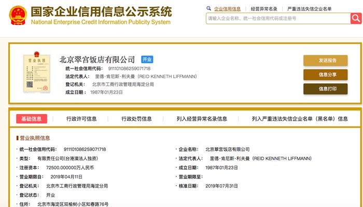
Task: Select the 经营异常名录 search category
Action: pos(264,9)
